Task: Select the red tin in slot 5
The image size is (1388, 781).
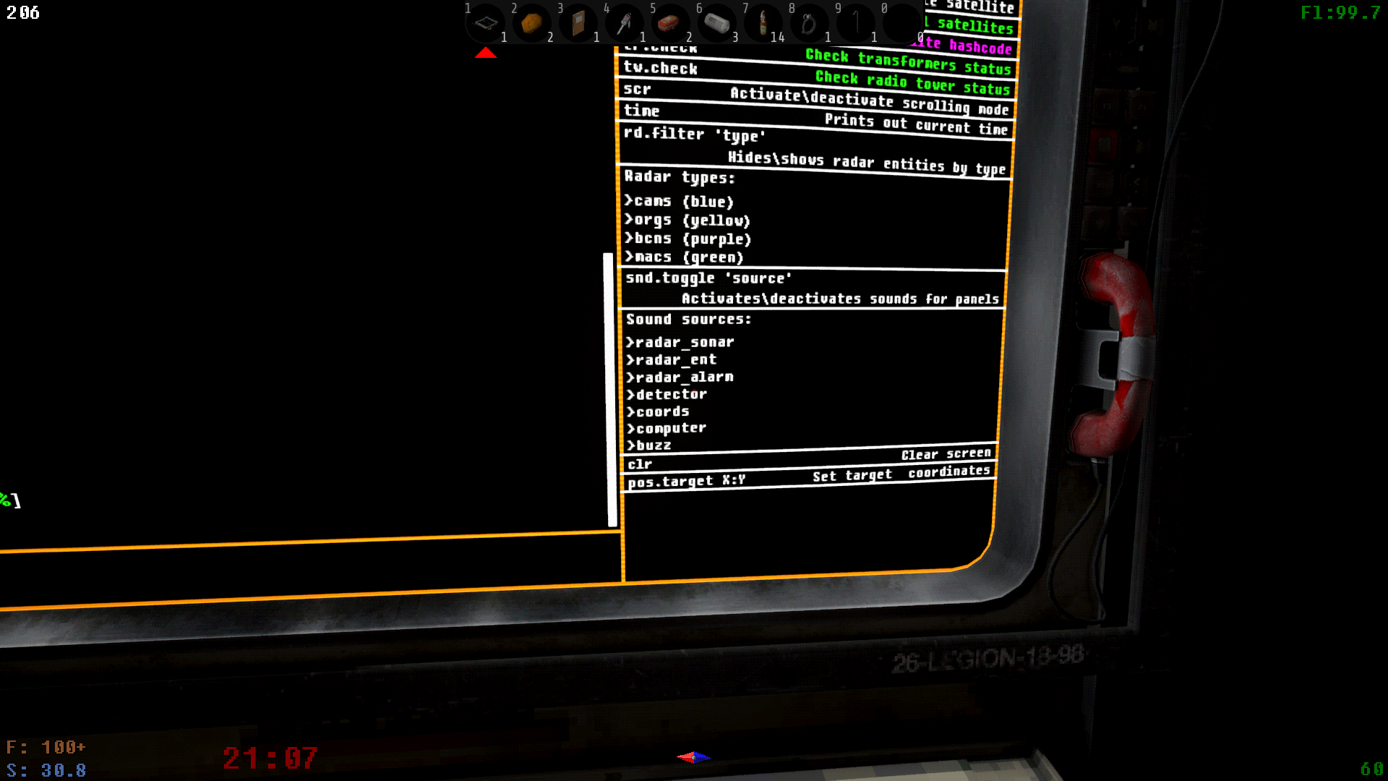Action: point(670,22)
